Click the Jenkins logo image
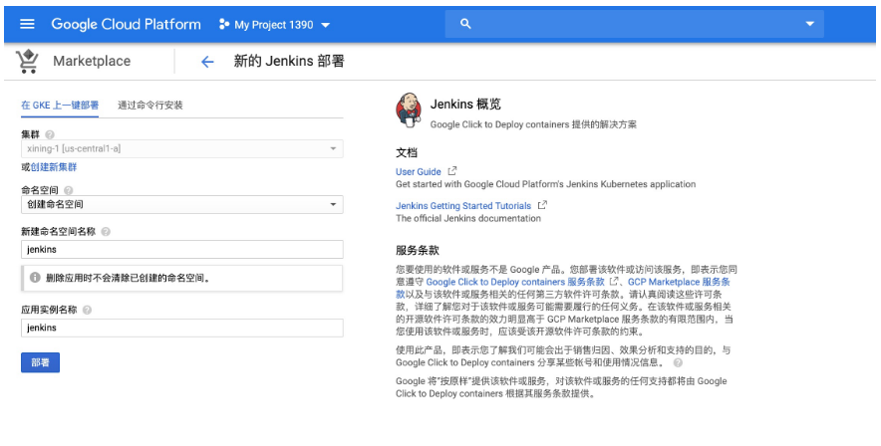Image resolution: width=881 pixels, height=446 pixels. click(409, 110)
